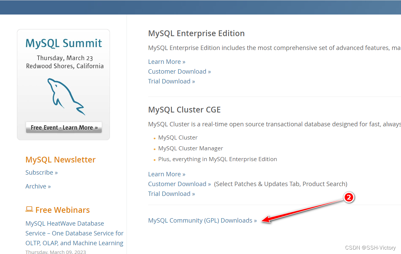Select the MySQL Enterprise Edition heading
The height and width of the screenshot is (254, 401).
[x=196, y=33]
